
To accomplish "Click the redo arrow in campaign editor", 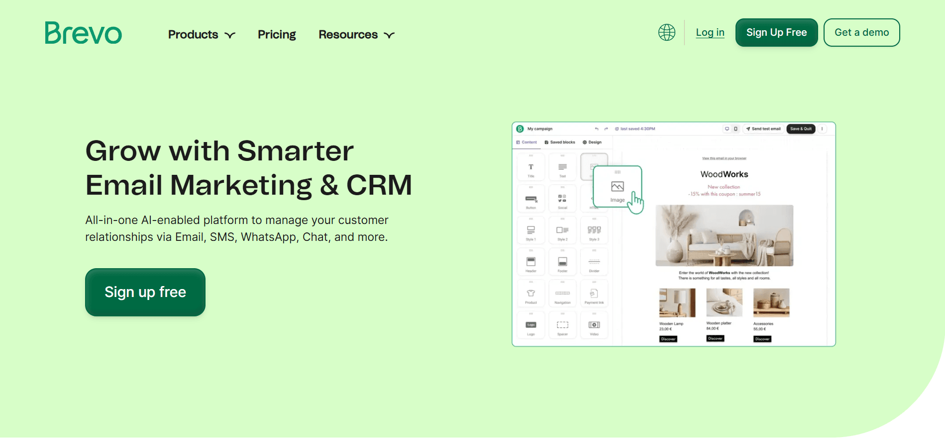I will (606, 129).
